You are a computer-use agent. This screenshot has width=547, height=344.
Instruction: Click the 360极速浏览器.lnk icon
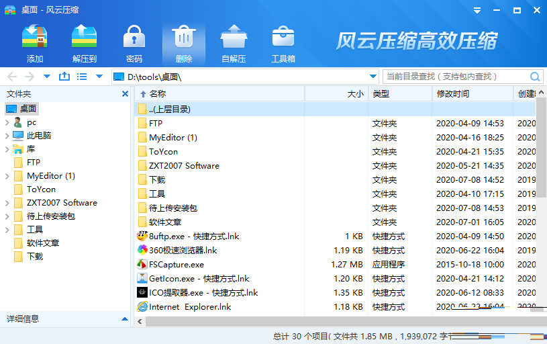click(142, 250)
